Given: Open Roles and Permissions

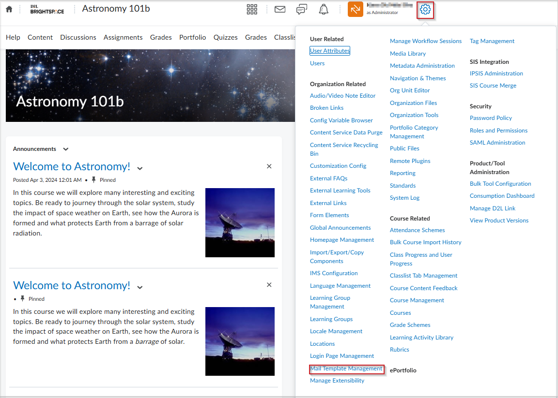Looking at the screenshot, I should [x=498, y=130].
